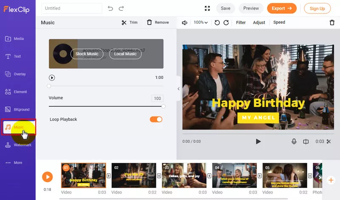Screen dimensions: 340x200
Task: Collapse the left panel with chevron
Action: click(178, 89)
